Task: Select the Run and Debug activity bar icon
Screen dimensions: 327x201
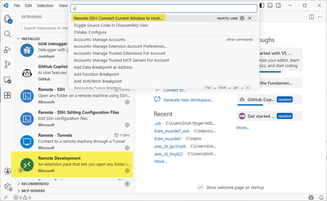Action: click(x=8, y=49)
